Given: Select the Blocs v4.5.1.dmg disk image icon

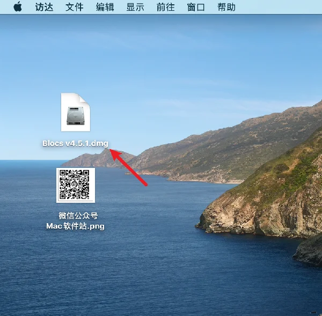Looking at the screenshot, I should (76, 112).
